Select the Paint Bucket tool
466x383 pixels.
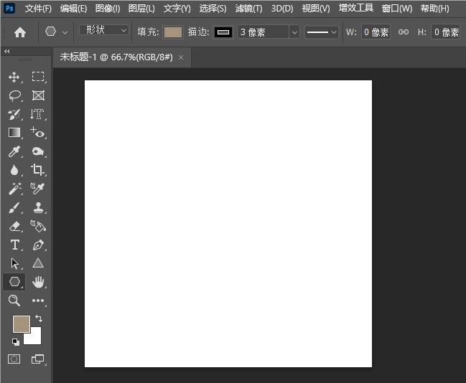click(38, 226)
